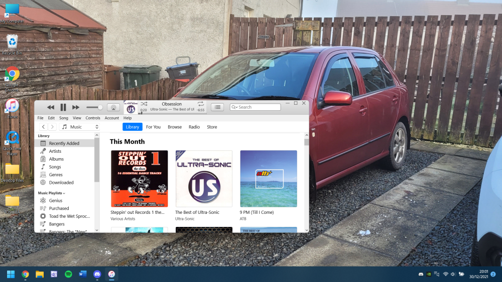The image size is (502, 282).
Task: Pause the playing song
Action: tap(63, 107)
